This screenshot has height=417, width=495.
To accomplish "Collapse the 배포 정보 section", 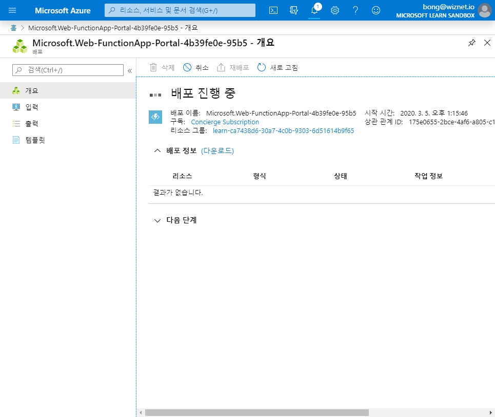I will (157, 151).
